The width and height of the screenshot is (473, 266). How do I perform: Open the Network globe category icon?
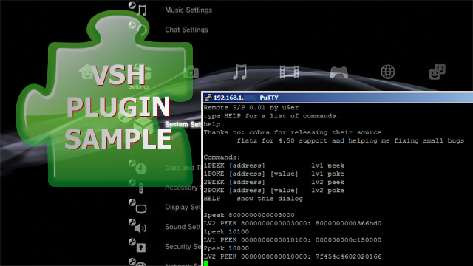tap(387, 72)
